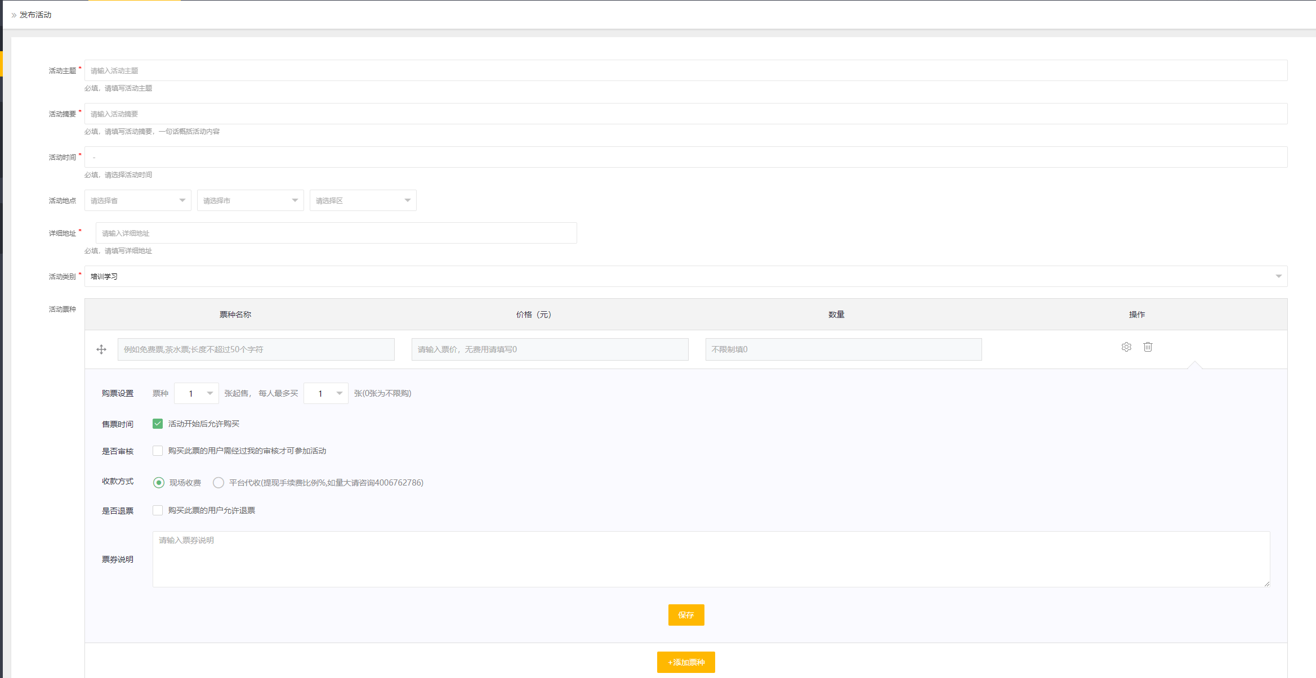Click the 价格（元） column header
The width and height of the screenshot is (1316, 678).
(x=534, y=315)
